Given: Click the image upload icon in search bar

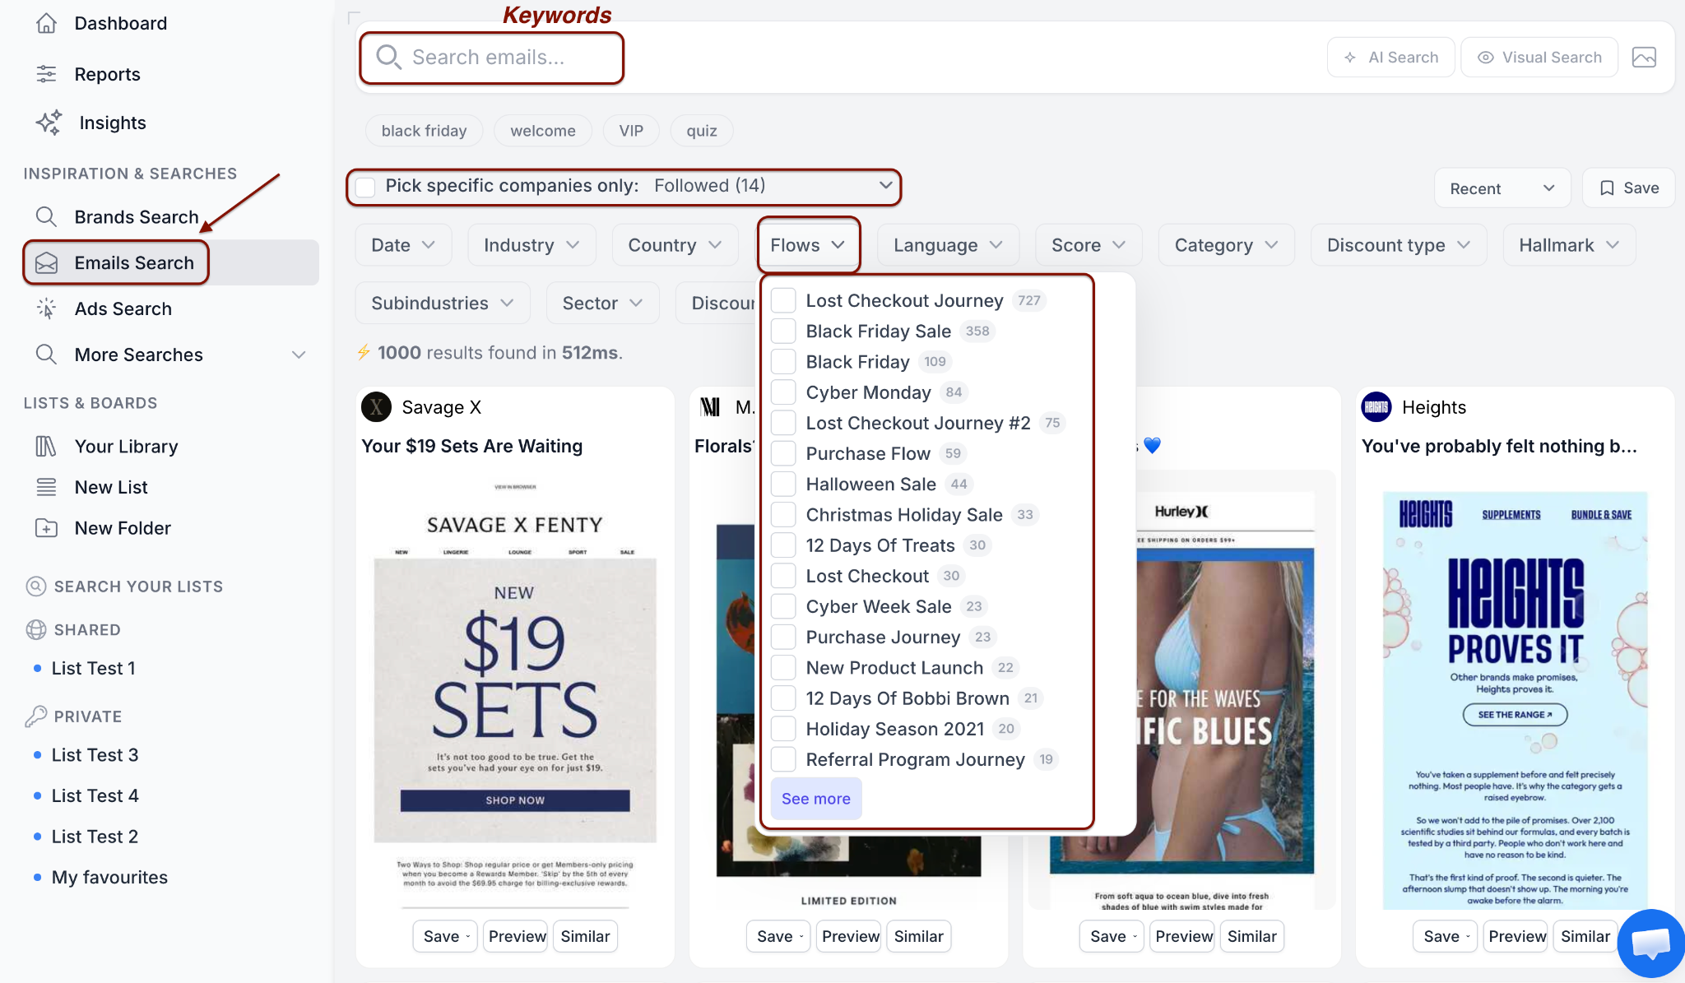Looking at the screenshot, I should pos(1644,58).
